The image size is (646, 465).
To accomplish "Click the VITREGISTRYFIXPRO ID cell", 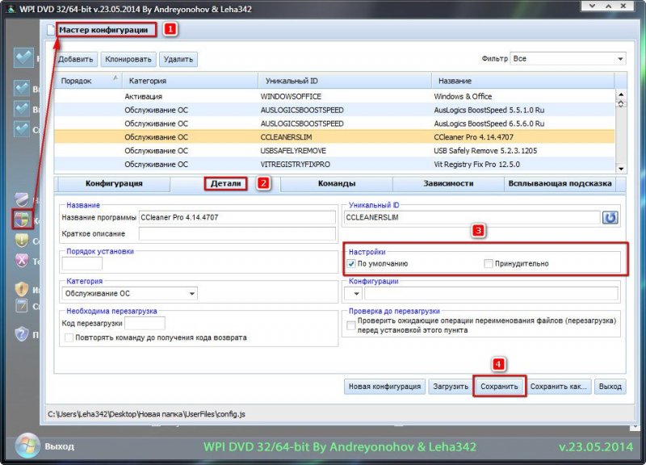I will pos(295,165).
